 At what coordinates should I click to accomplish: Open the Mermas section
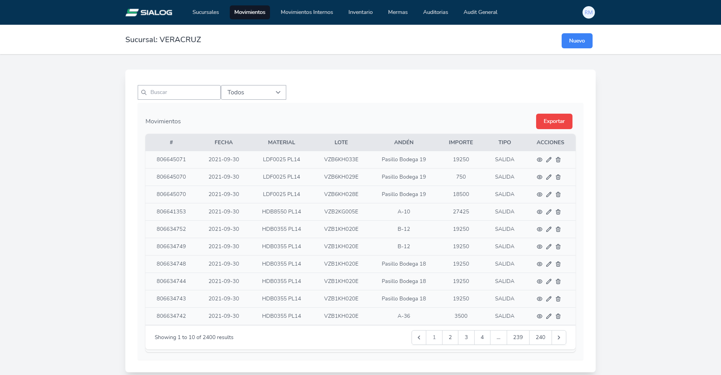point(398,12)
